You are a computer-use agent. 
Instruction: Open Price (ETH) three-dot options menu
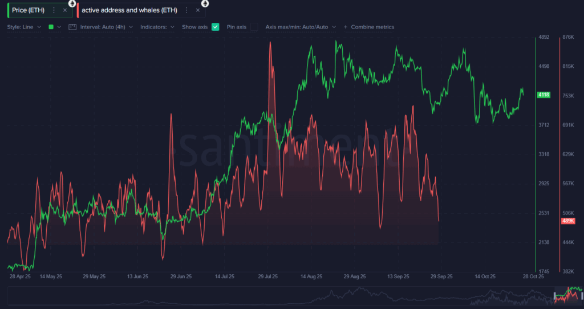click(x=54, y=10)
